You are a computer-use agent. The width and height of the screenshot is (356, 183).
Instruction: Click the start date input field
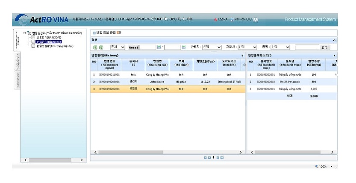(147, 47)
